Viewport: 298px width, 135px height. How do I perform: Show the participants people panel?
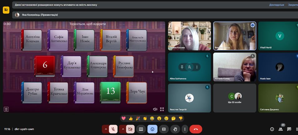point(281,129)
